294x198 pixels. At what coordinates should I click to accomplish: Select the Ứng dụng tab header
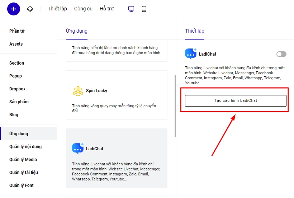tap(77, 31)
